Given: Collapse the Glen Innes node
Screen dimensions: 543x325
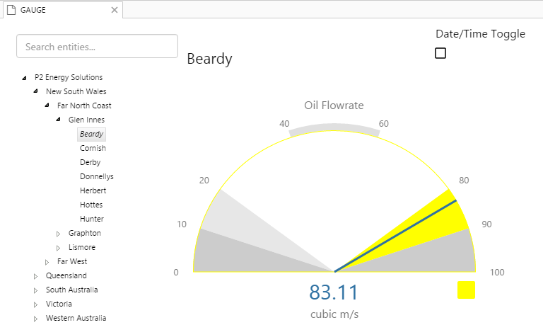Looking at the screenshot, I should coord(59,120).
